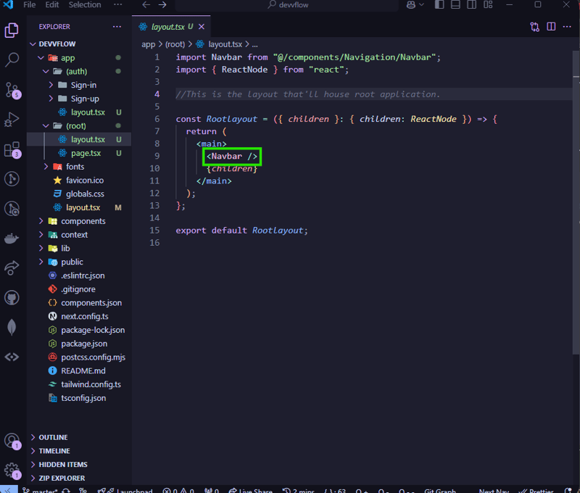Viewport: 580px width, 493px height.
Task: Open the MongoDB leaf icon view
Action: (12, 327)
